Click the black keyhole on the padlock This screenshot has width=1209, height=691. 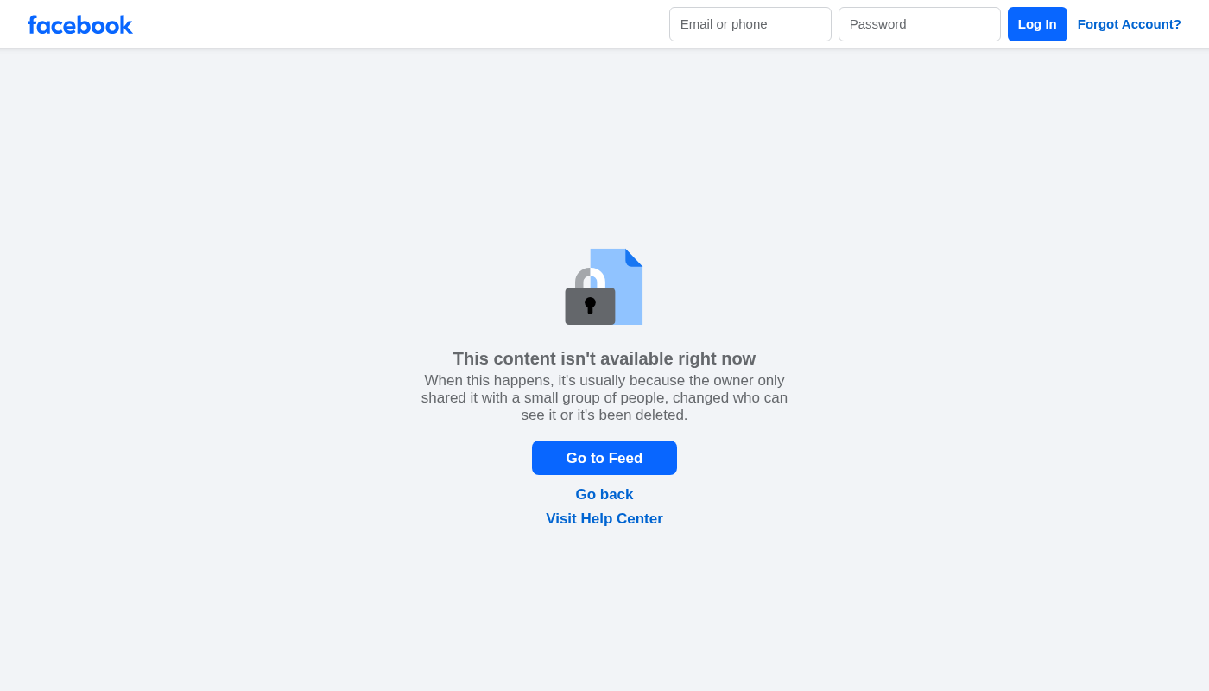pyautogui.click(x=590, y=305)
